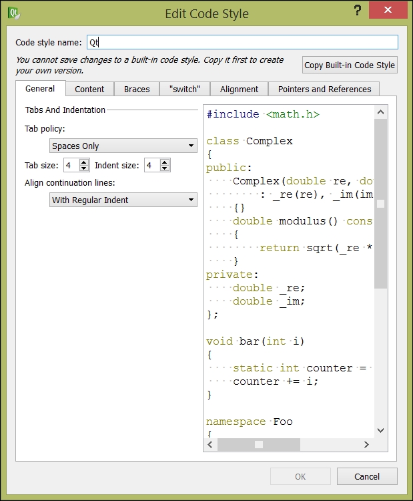Viewport: 413px width, 501px height.
Task: Click the "double _im;" line
Action: [269, 301]
